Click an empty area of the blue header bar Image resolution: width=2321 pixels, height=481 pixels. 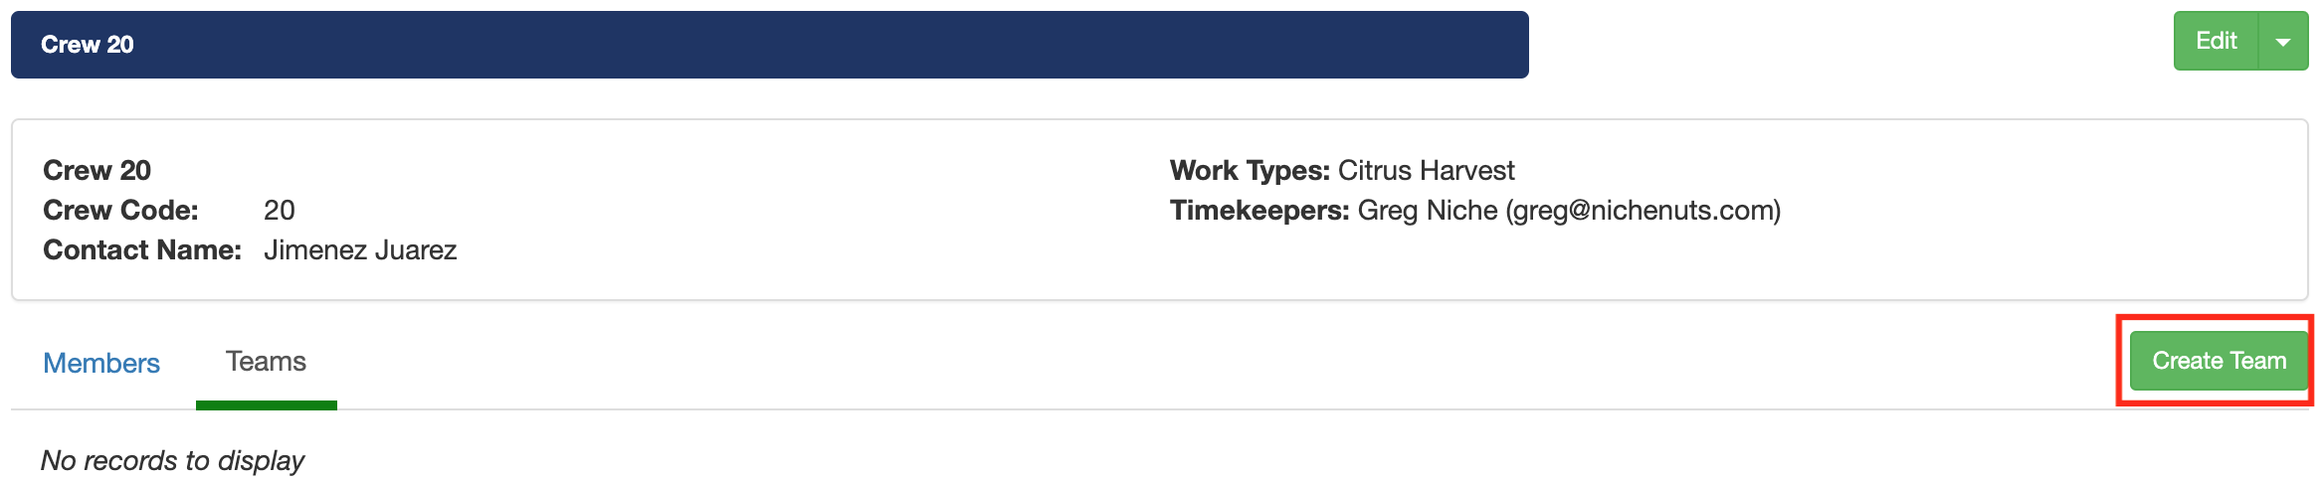click(x=796, y=45)
